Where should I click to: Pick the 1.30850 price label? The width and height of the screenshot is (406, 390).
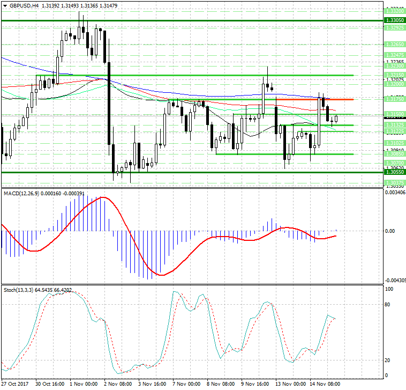394,154
